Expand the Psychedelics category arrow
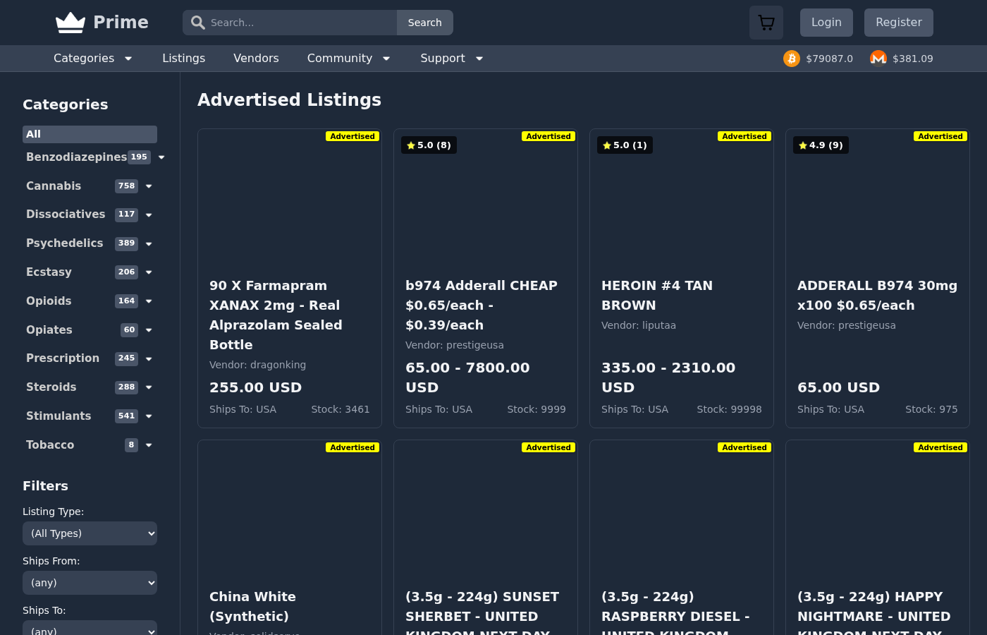Viewport: 987px width, 635px height. (149, 243)
